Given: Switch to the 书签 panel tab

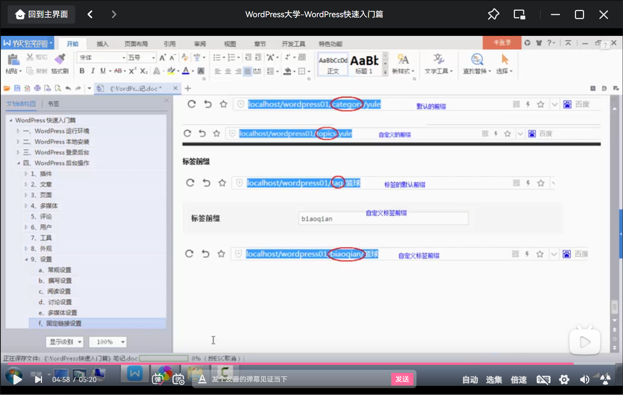Looking at the screenshot, I should [53, 103].
